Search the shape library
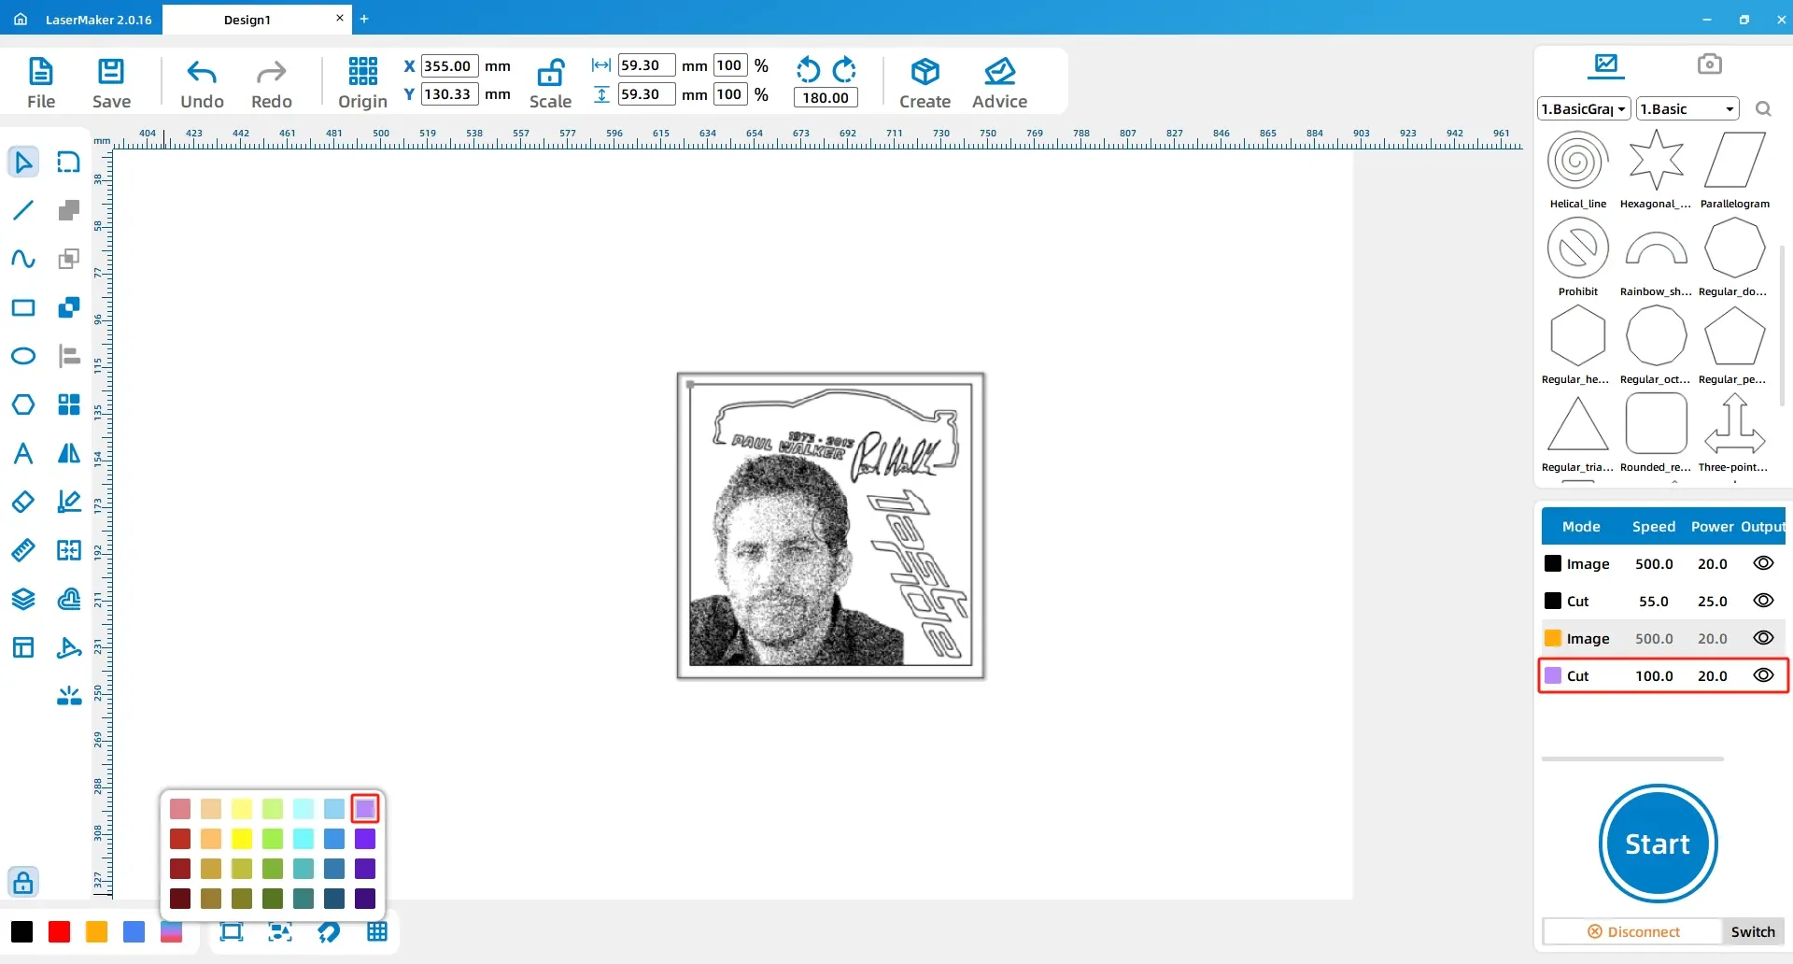The width and height of the screenshot is (1793, 964). pos(1763,109)
